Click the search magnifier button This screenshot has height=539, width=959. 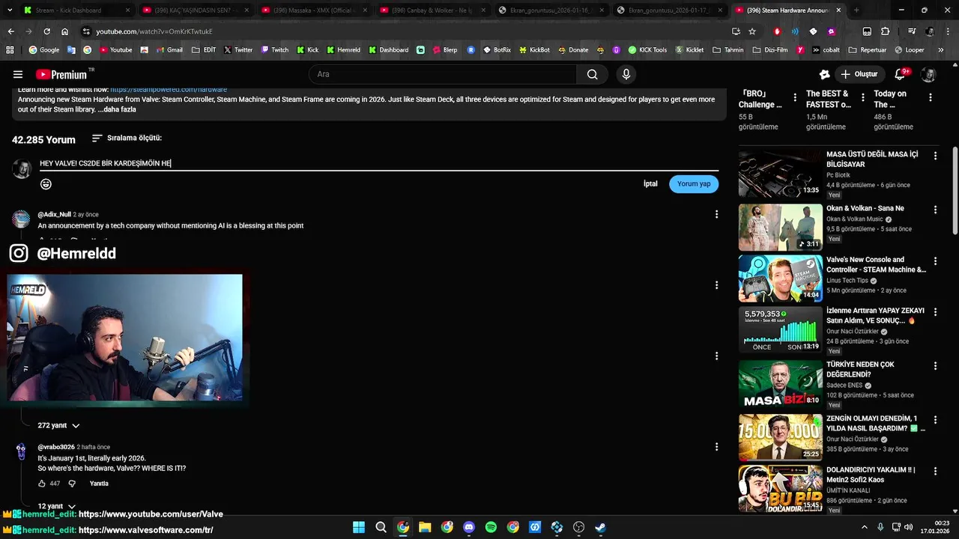(x=592, y=74)
